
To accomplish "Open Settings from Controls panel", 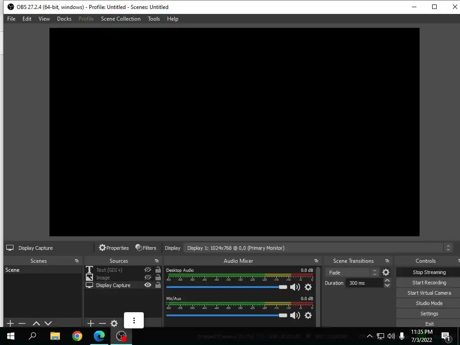I will click(429, 313).
